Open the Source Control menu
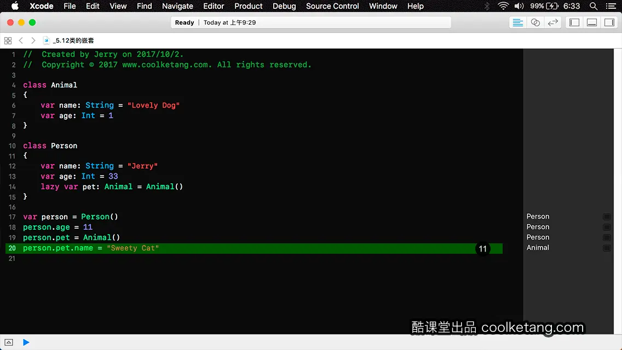The width and height of the screenshot is (622, 350). [x=332, y=6]
